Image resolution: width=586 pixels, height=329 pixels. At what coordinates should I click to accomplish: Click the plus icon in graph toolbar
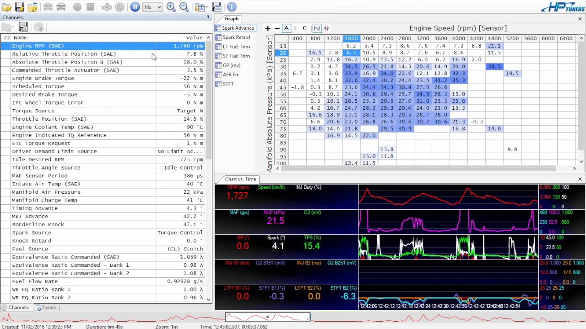(268, 28)
